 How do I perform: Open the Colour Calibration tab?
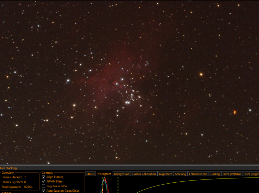coord(144,174)
